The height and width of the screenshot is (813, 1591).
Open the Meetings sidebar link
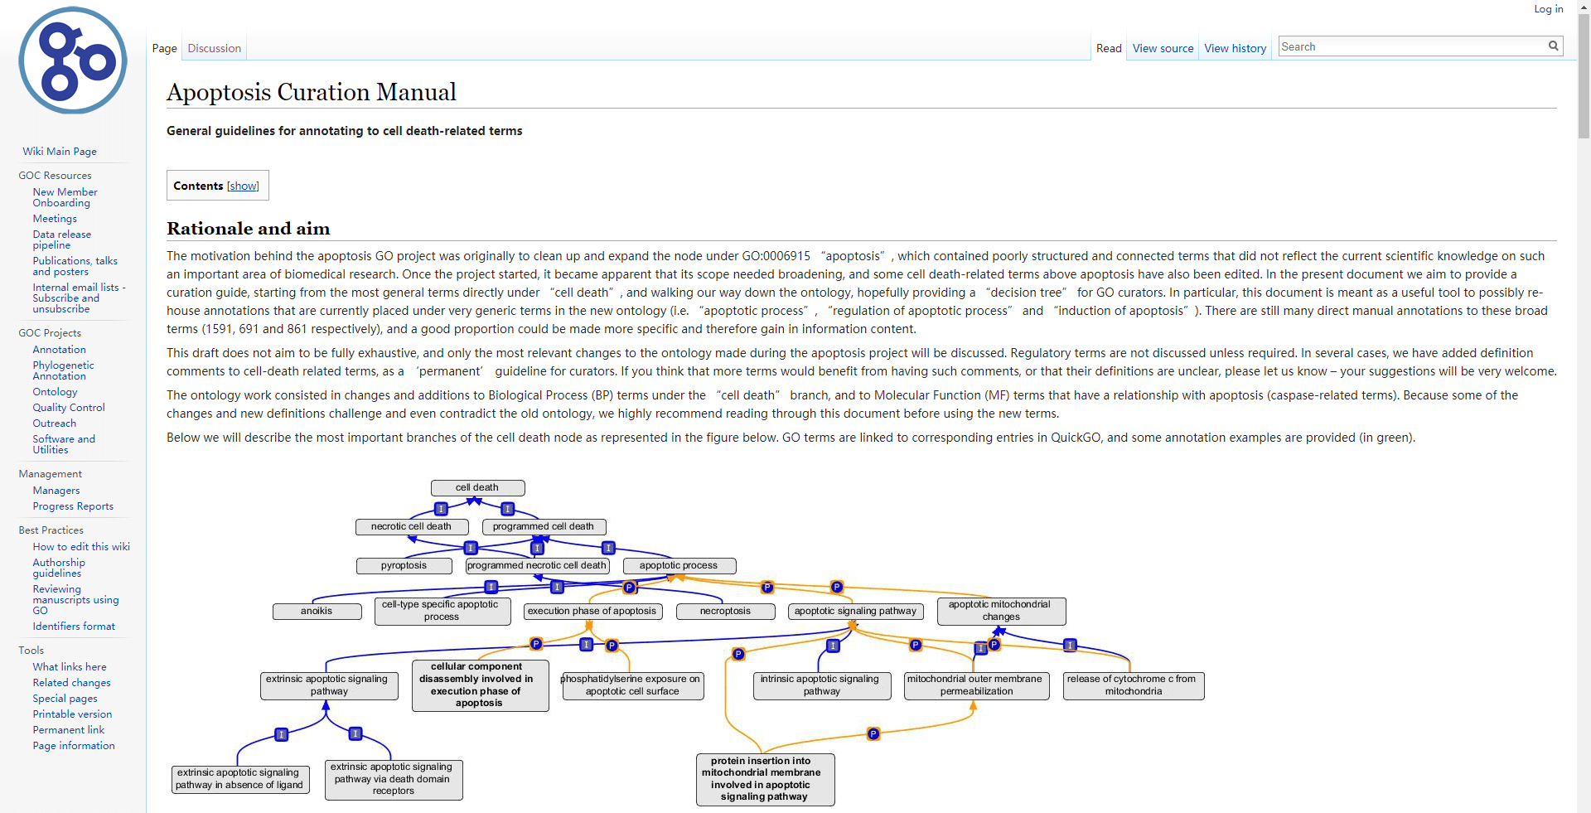(x=55, y=219)
